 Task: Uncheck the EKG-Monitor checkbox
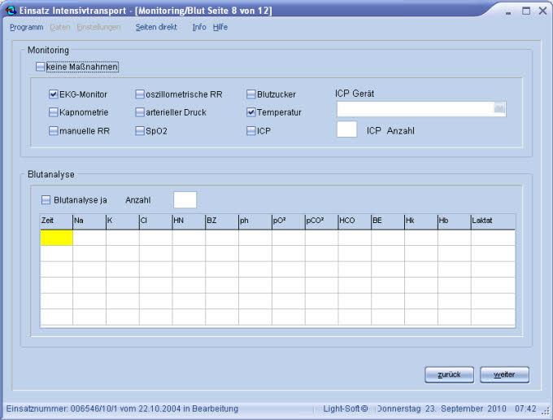pos(53,94)
